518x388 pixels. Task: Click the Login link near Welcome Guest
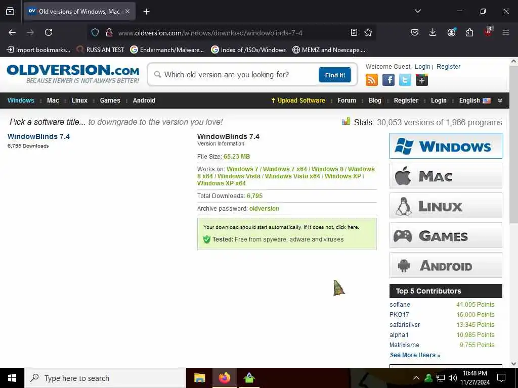pos(422,66)
